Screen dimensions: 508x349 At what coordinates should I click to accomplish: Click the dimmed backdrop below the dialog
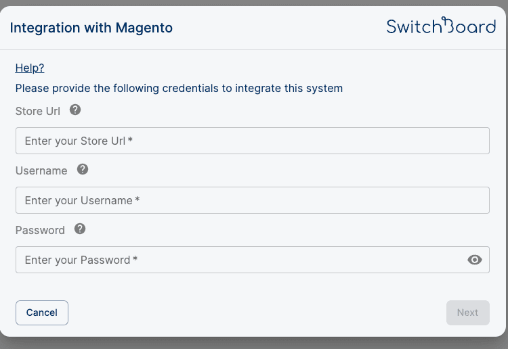tap(254, 343)
